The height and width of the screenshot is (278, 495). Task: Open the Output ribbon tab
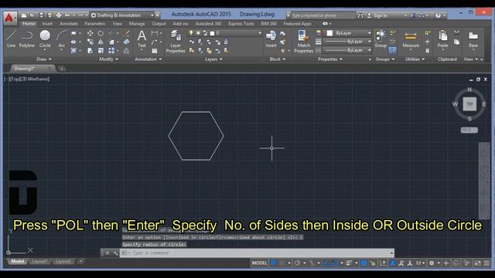(x=159, y=24)
